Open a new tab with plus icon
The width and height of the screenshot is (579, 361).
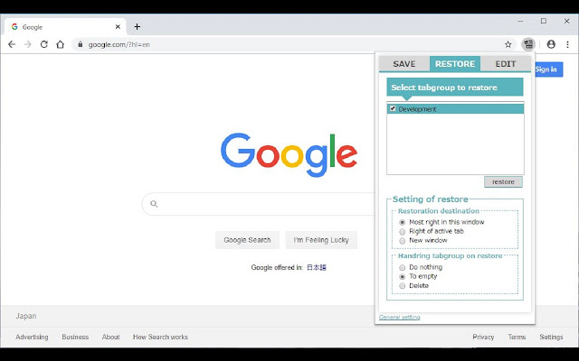pyautogui.click(x=137, y=26)
